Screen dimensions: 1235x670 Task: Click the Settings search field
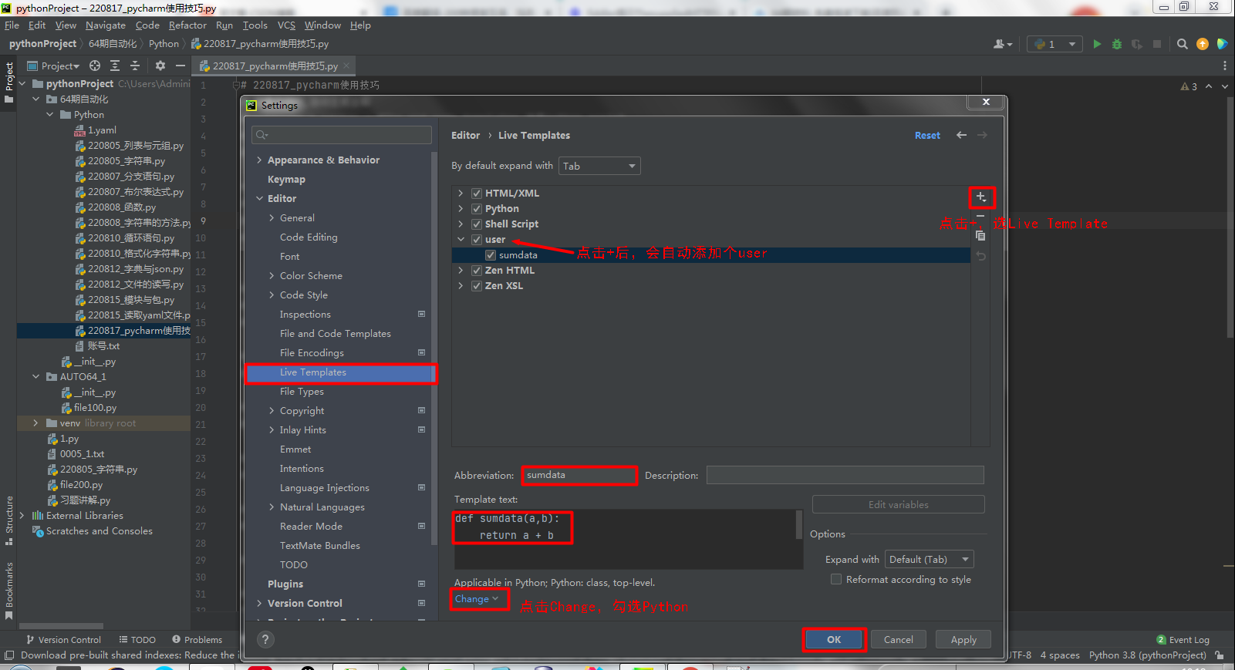click(341, 135)
